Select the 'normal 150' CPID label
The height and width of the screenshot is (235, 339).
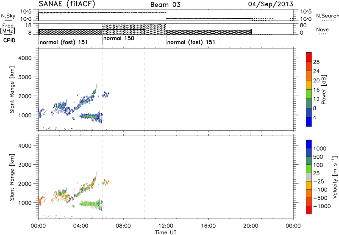pos(119,38)
